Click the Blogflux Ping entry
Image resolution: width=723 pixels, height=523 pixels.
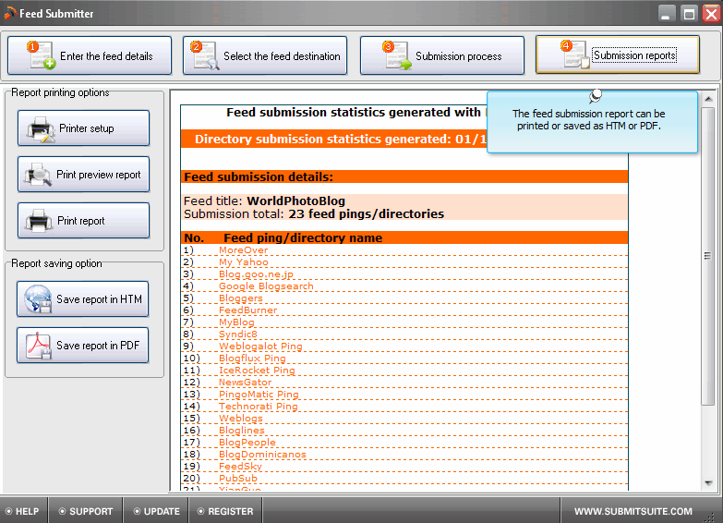[252, 358]
